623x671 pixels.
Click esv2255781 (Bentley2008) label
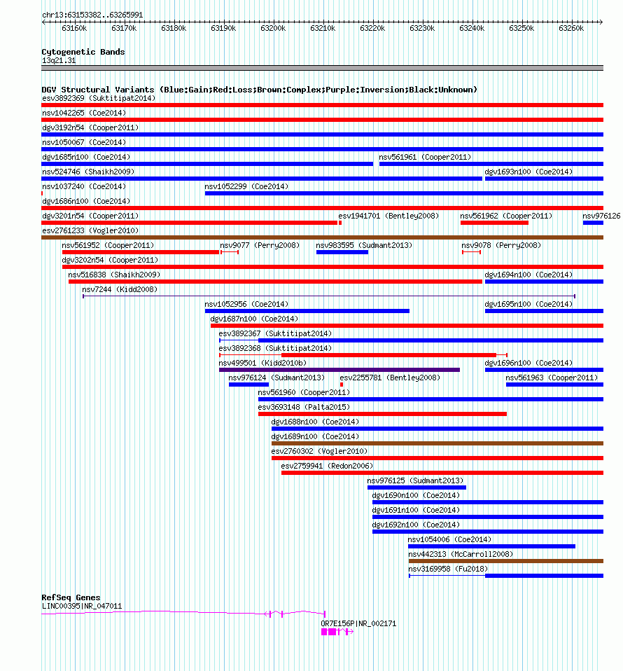click(390, 378)
